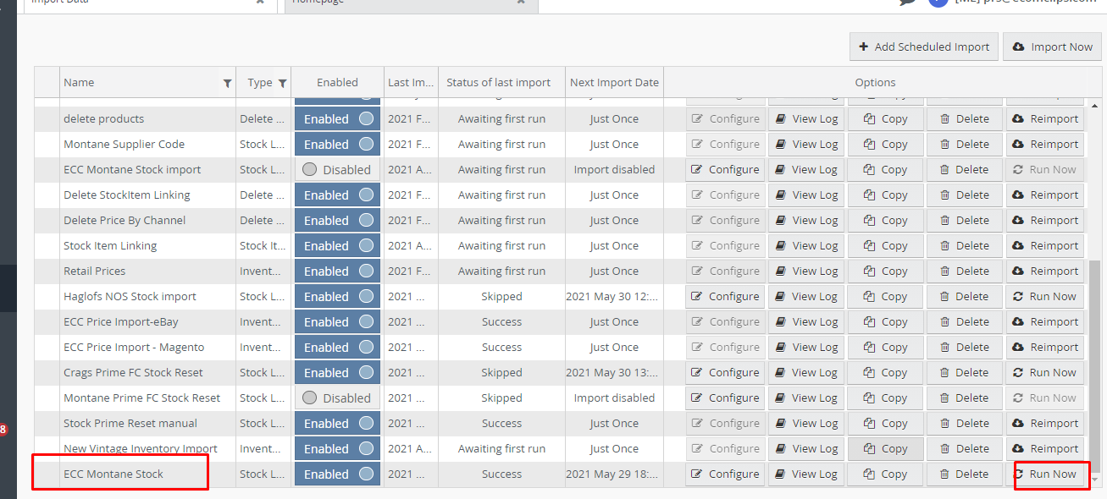Click the scrollbar down arrow
The image size is (1107, 499).
(1095, 480)
